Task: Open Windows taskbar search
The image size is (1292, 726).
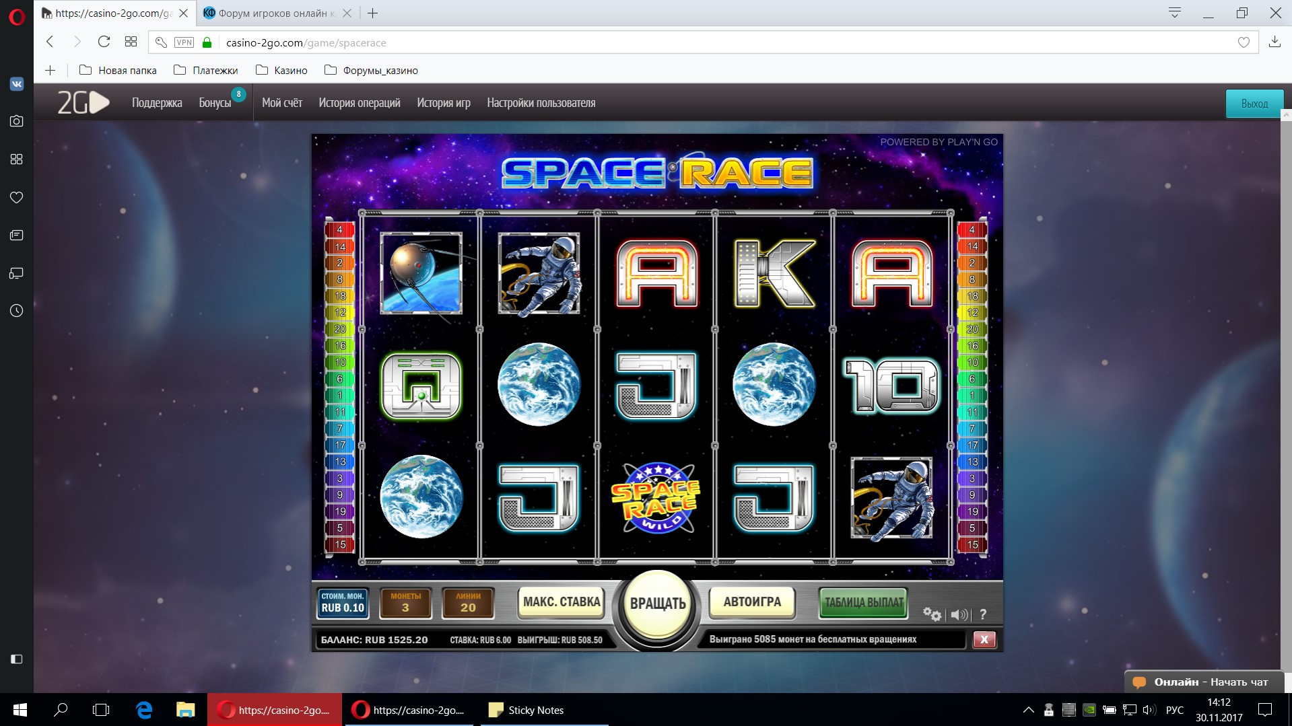Action: pos(61,710)
